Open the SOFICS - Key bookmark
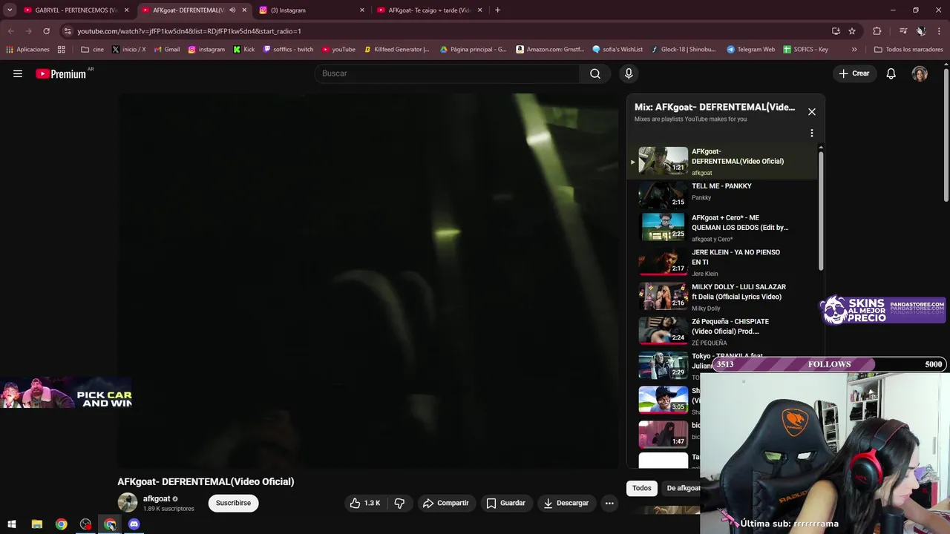Viewport: 950px width, 534px height. pos(805,50)
